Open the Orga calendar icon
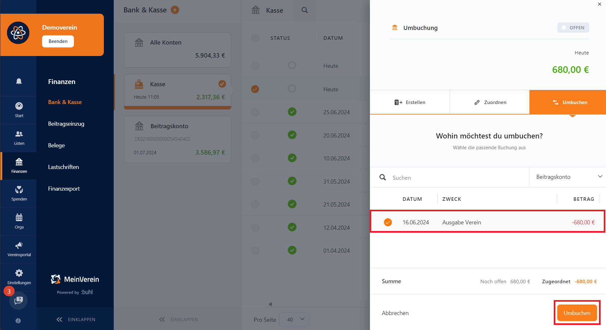Image resolution: width=606 pixels, height=330 pixels. tap(19, 217)
